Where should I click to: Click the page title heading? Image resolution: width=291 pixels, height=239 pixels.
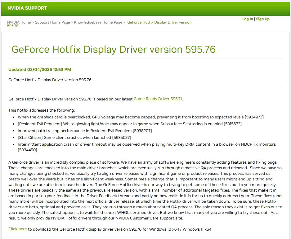(x=114, y=49)
